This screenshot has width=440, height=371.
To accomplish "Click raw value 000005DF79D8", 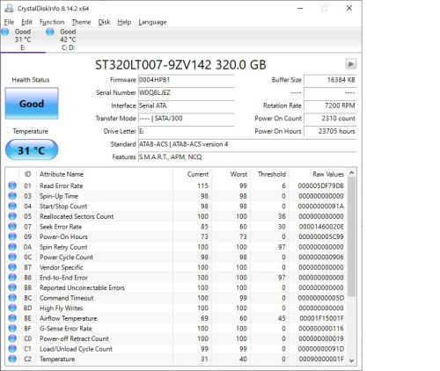I will coord(320,185).
